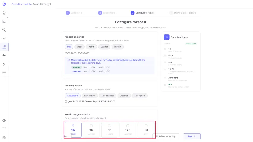This screenshot has width=253, height=142.
Task: Click the EXCELLENT status badge
Action: point(191,44)
